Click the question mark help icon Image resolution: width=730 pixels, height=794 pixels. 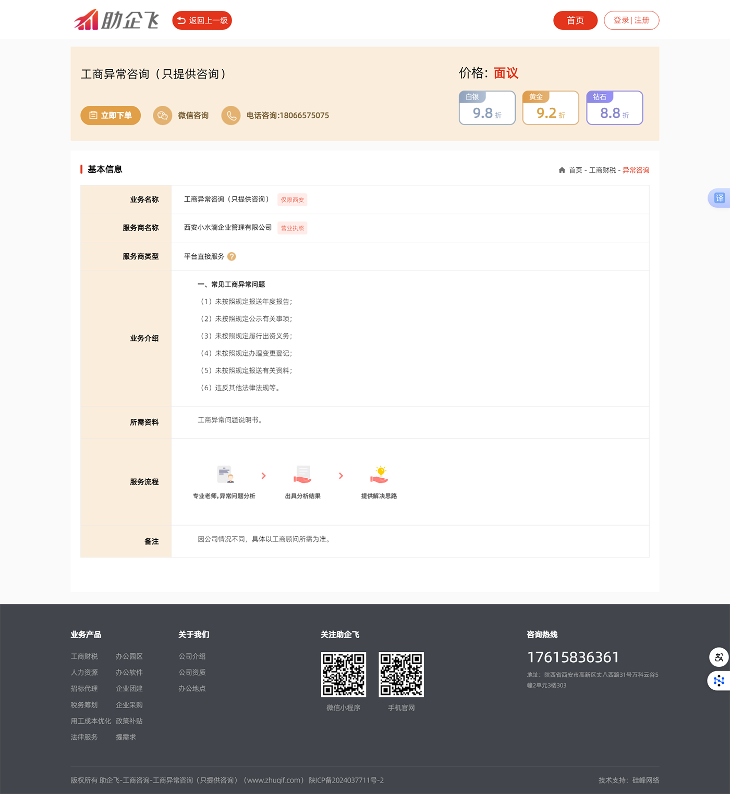232,256
